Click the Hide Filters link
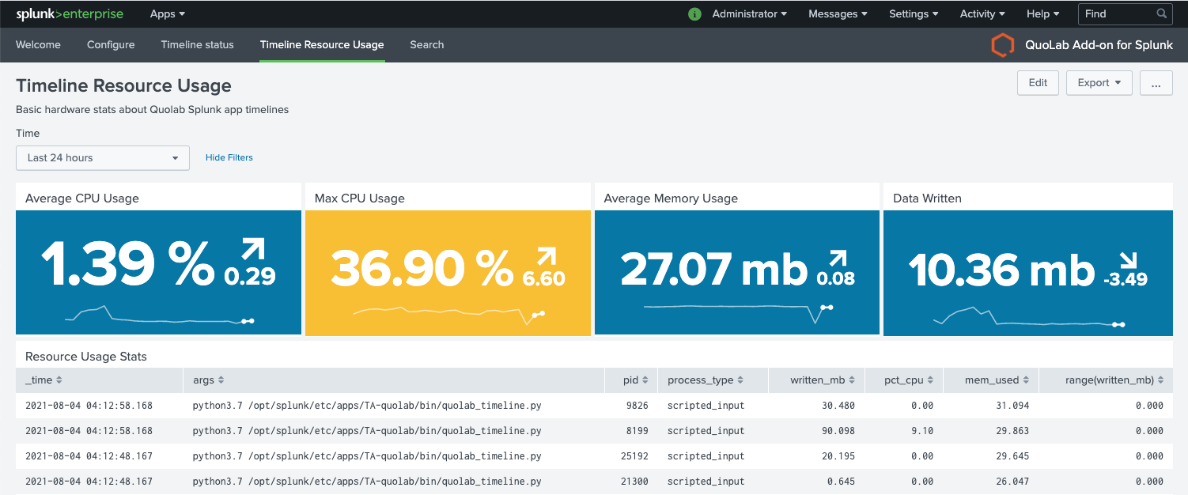Viewport: 1188px width, 495px height. pos(229,157)
